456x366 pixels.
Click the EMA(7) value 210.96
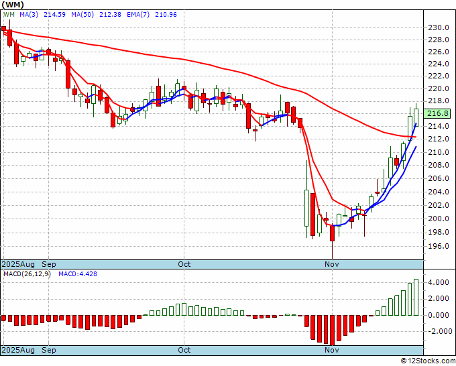pyautogui.click(x=166, y=15)
